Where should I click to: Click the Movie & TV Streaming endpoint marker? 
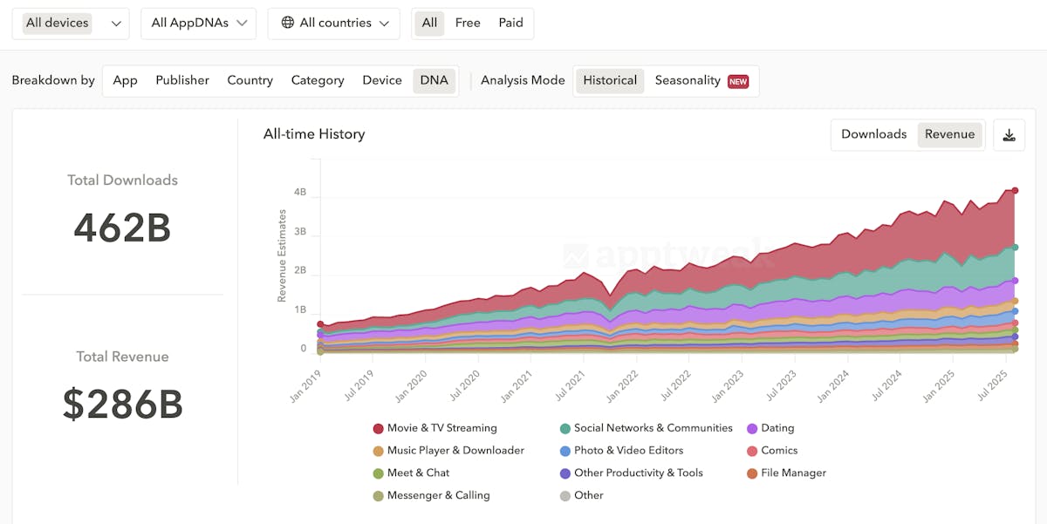point(1015,190)
